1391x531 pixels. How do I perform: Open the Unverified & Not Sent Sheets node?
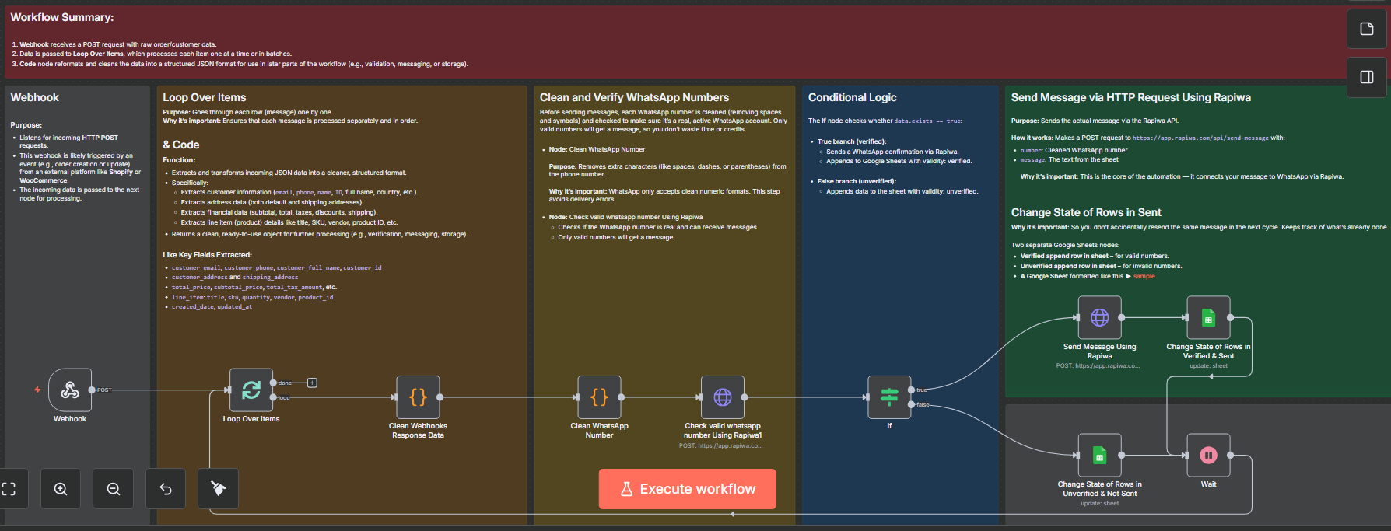[1099, 455]
